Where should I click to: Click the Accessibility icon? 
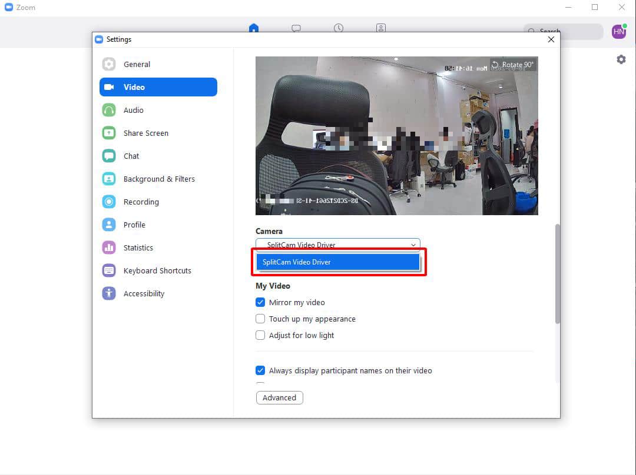click(x=109, y=293)
